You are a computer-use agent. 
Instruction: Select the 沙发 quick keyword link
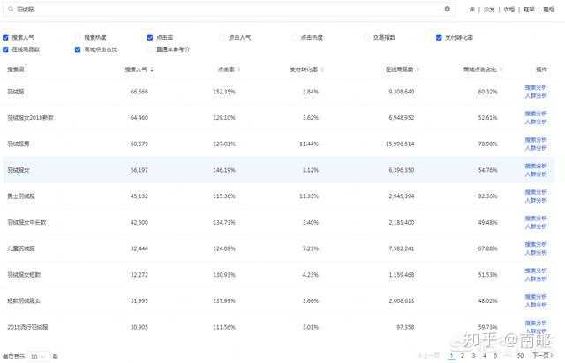click(x=488, y=9)
